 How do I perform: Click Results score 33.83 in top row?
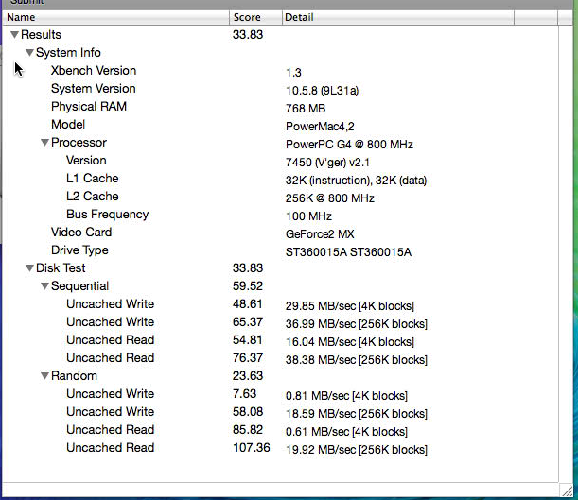click(248, 35)
